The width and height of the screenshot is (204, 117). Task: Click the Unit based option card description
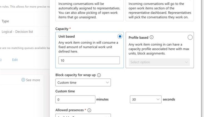pyautogui.click(x=88, y=47)
